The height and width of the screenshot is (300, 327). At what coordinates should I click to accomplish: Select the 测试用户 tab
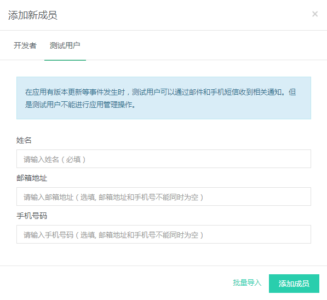[65, 45]
